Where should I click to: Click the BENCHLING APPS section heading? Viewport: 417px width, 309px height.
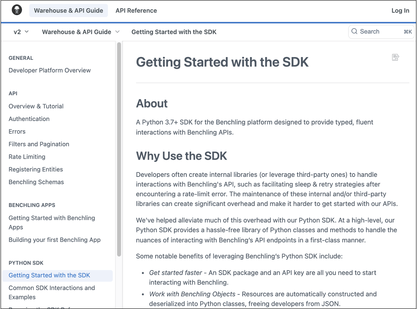click(32, 205)
